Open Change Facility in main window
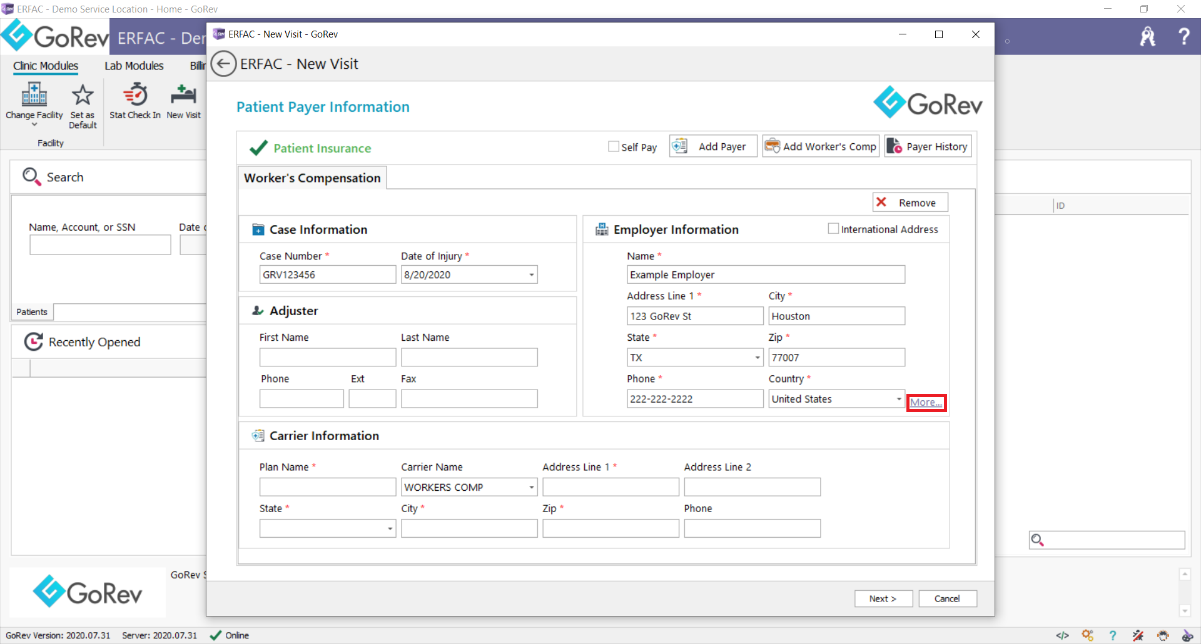 tap(34, 103)
